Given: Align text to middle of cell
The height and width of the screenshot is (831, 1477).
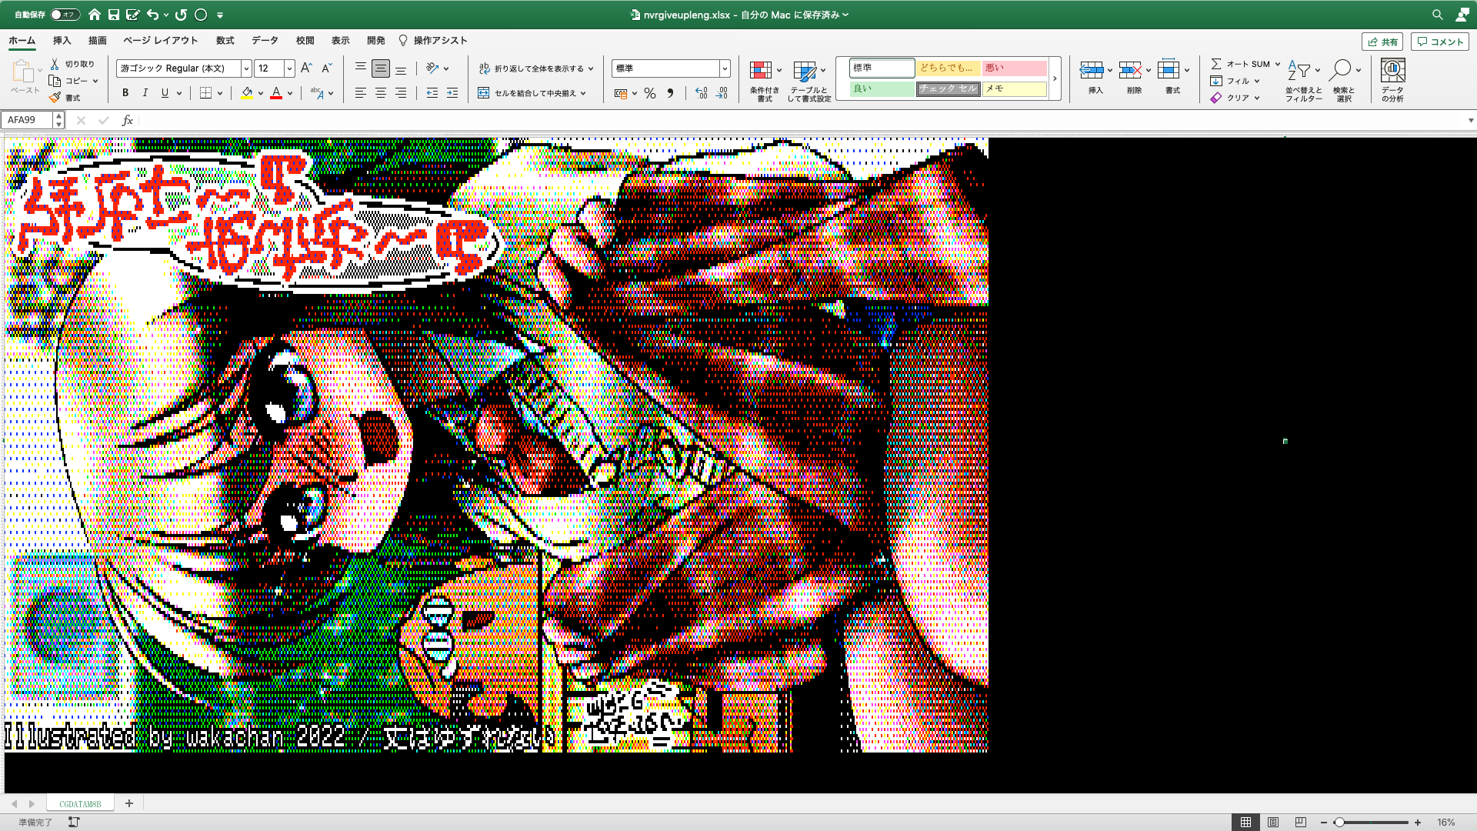Looking at the screenshot, I should point(380,68).
